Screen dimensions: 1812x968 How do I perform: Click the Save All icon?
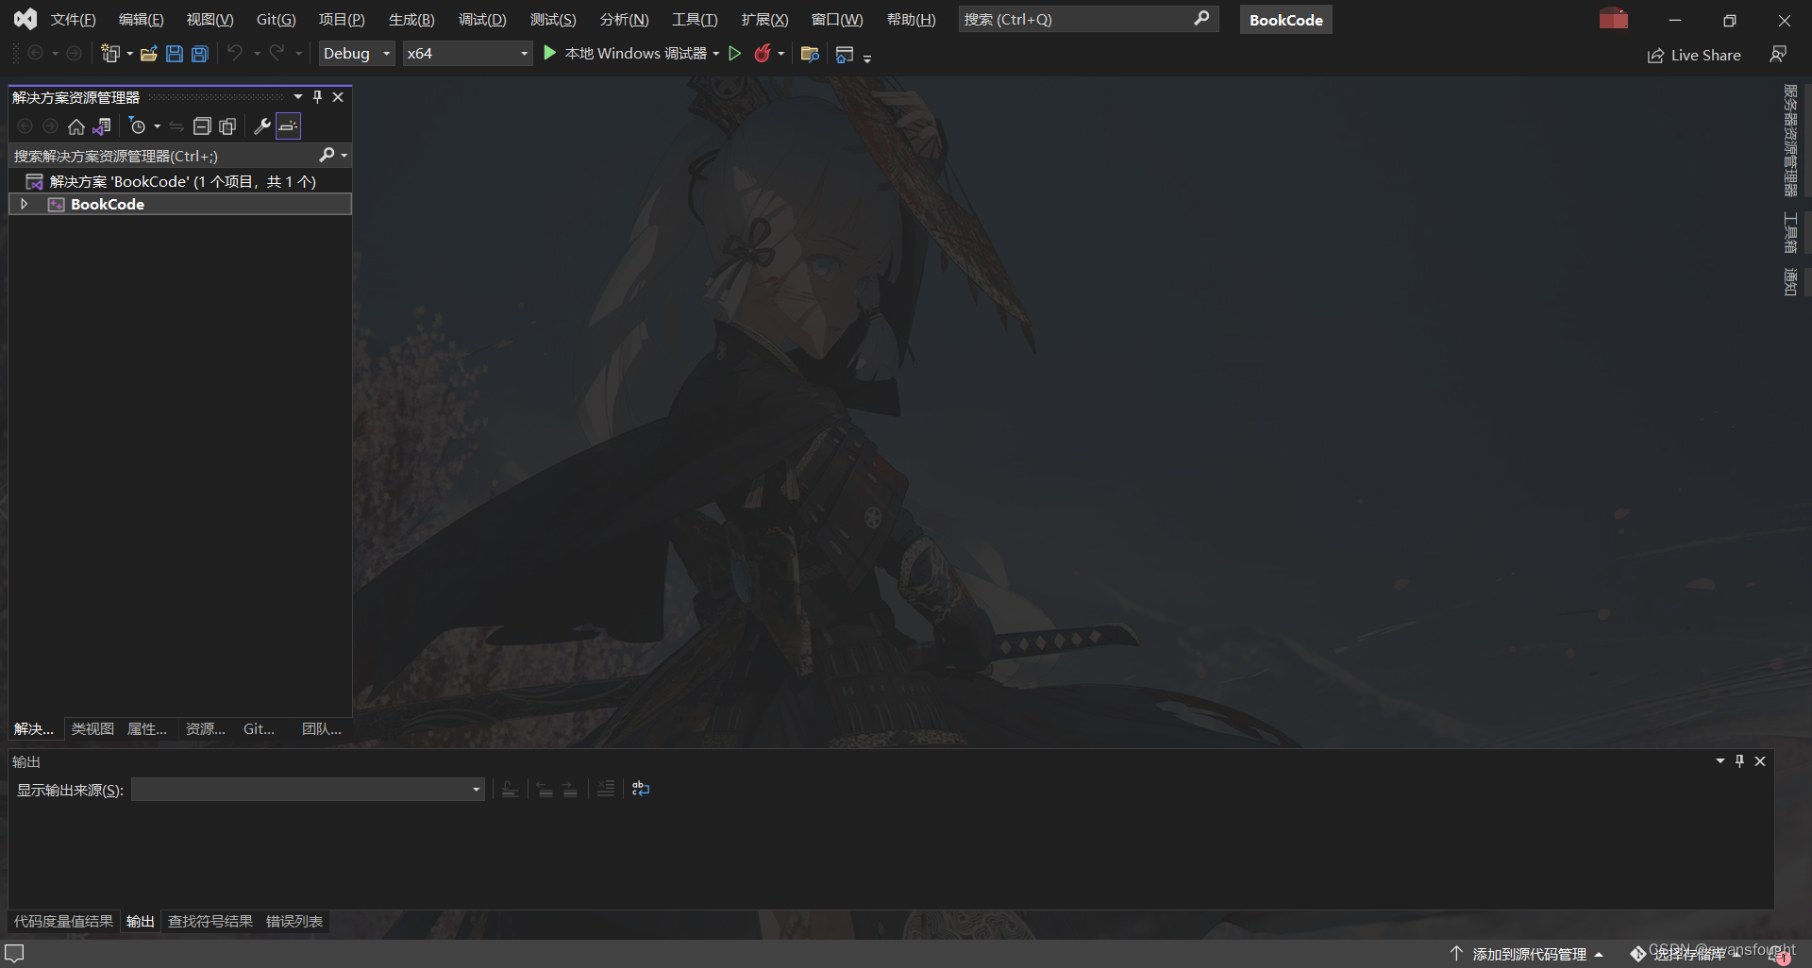coord(200,54)
